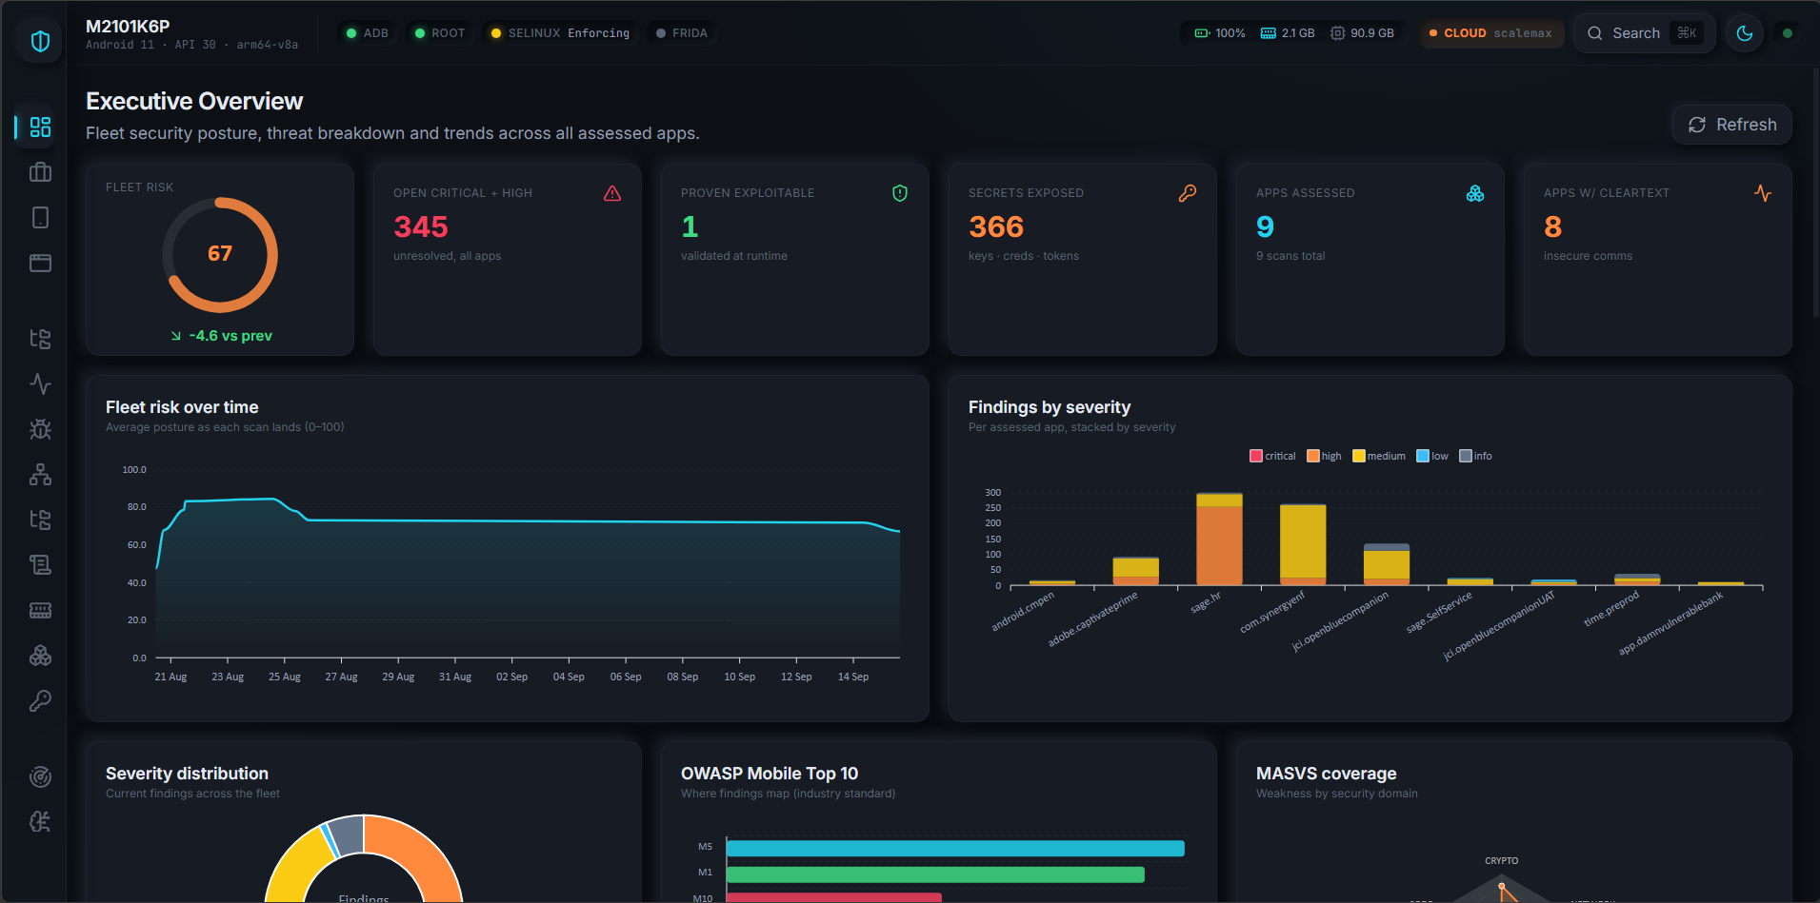The width and height of the screenshot is (1820, 903).
Task: Click the green M1 bar in OWASP chart
Action: point(935,874)
